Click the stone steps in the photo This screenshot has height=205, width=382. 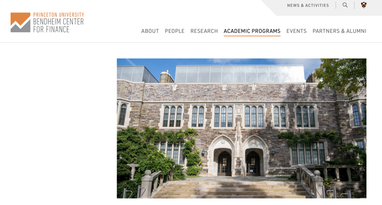231,189
